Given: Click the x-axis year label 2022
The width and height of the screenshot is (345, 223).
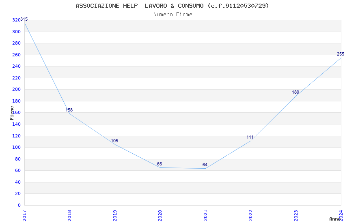Looking at the screenshot, I should coord(250,216).
